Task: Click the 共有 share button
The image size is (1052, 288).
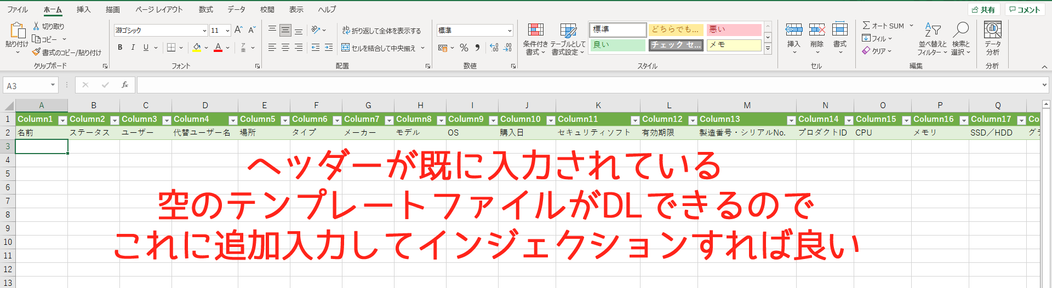Action: tap(984, 10)
